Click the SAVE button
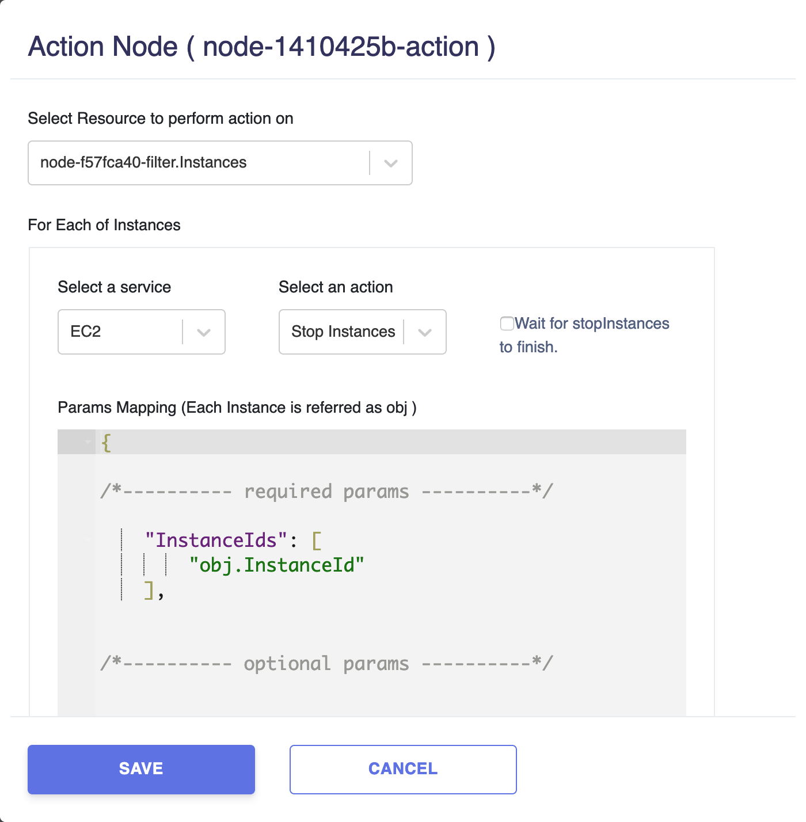This screenshot has height=822, width=806. click(x=141, y=770)
